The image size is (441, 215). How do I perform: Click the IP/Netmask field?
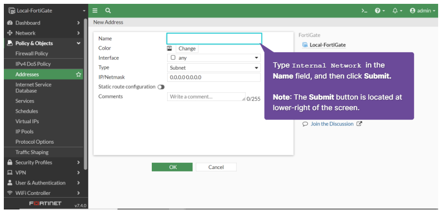(214, 78)
